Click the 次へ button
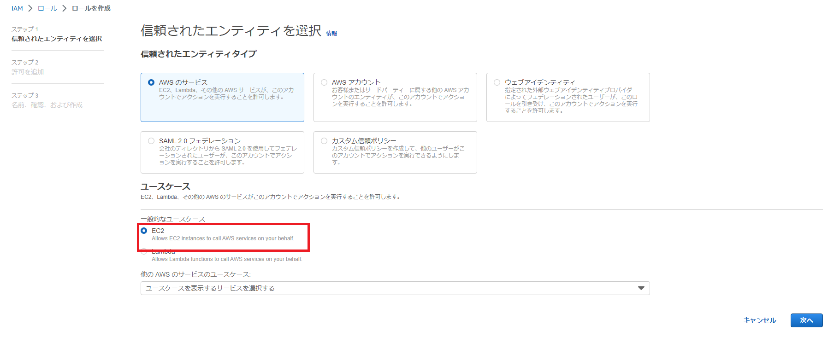This screenshot has height=354, width=834. [x=807, y=320]
